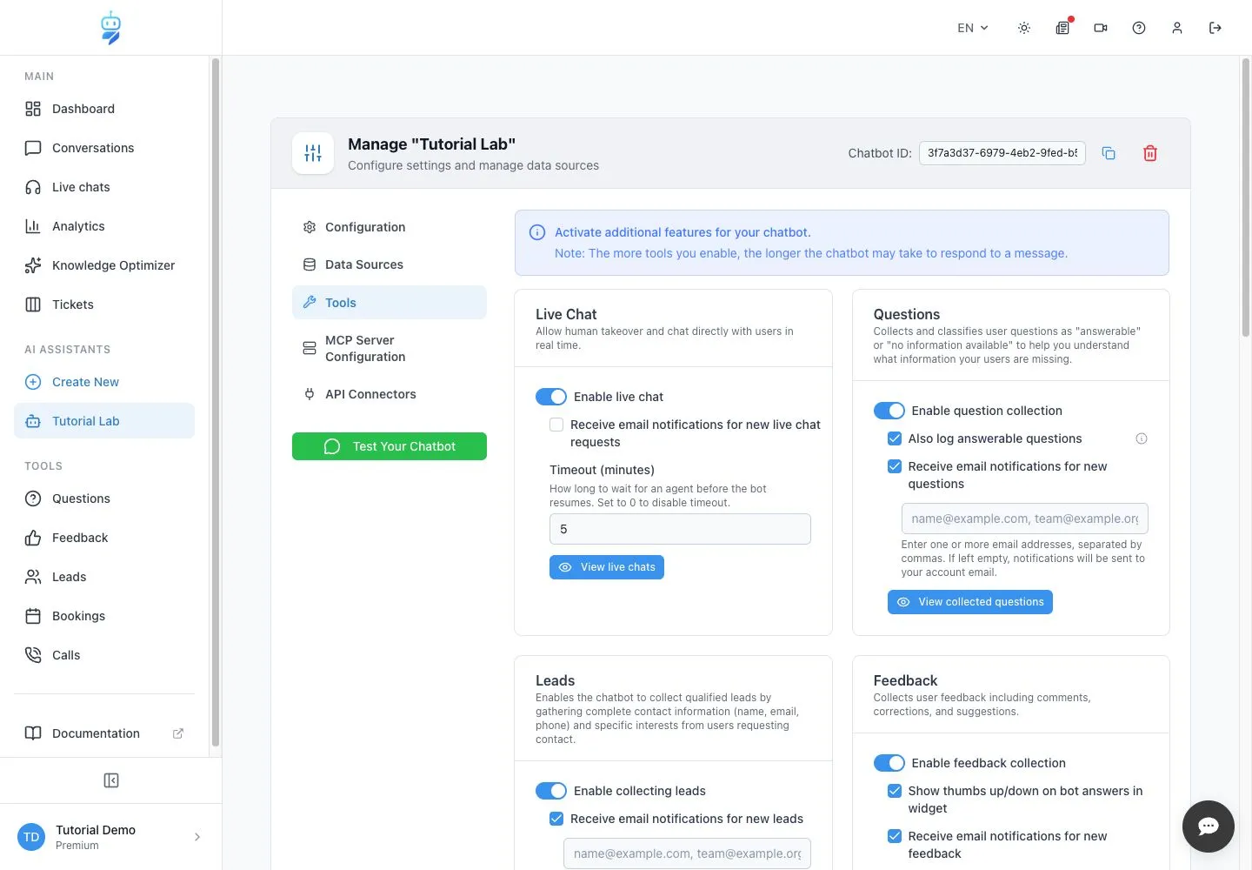Click the sliders icon beside Manage title

click(313, 153)
